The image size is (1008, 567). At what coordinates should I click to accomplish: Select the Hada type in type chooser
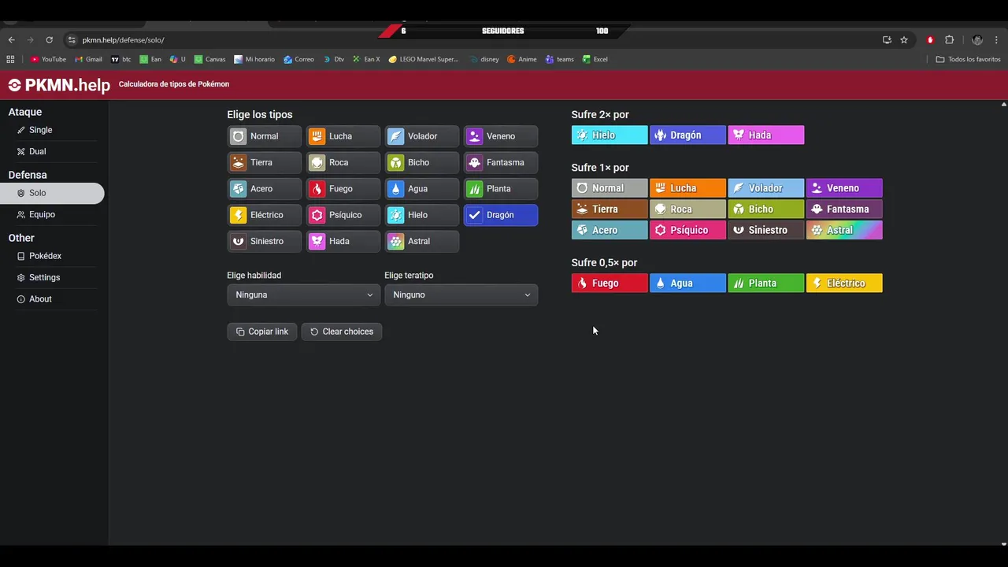(343, 241)
